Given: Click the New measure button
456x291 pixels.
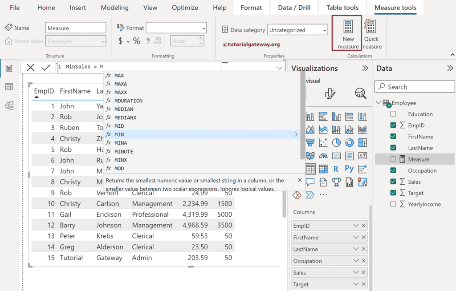Looking at the screenshot, I should (x=348, y=33).
